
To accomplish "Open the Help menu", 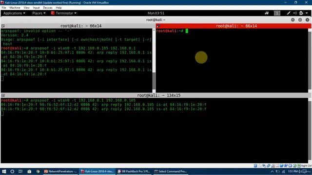I will (x=58, y=8).
